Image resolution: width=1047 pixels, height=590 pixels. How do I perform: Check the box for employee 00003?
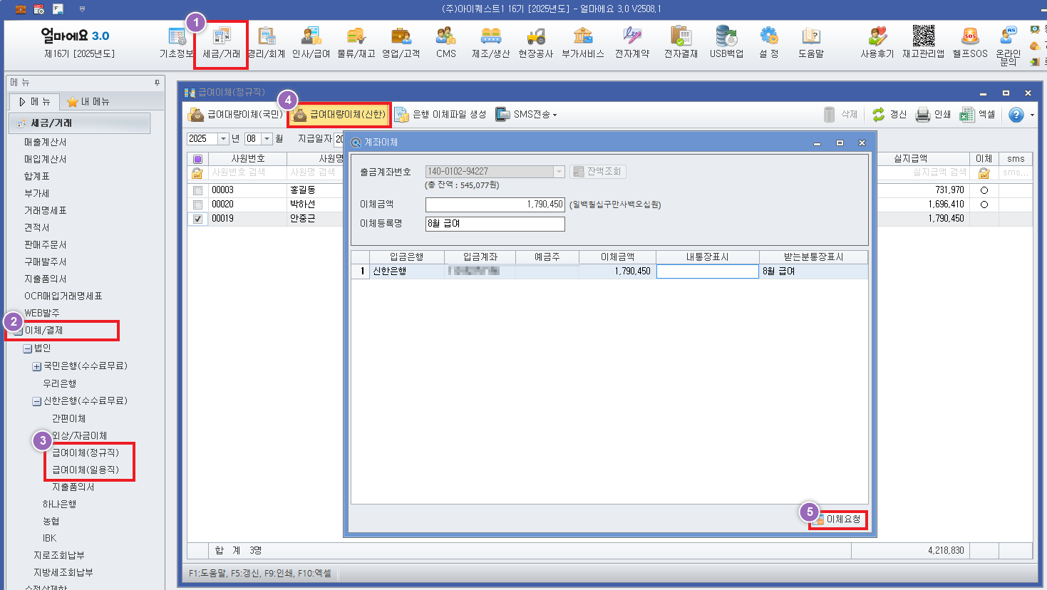197,190
